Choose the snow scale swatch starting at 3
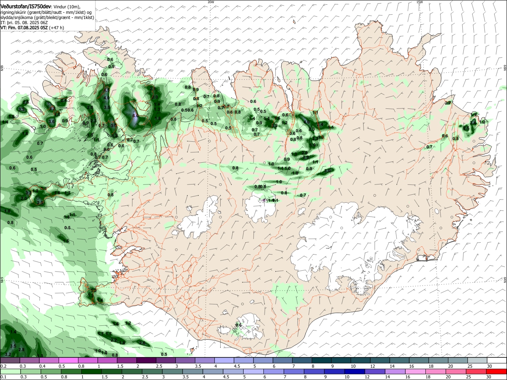The height and width of the screenshot is (380, 507). pos(185,361)
